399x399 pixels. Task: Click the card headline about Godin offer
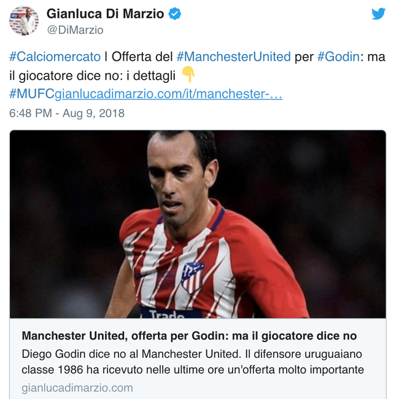189,336
